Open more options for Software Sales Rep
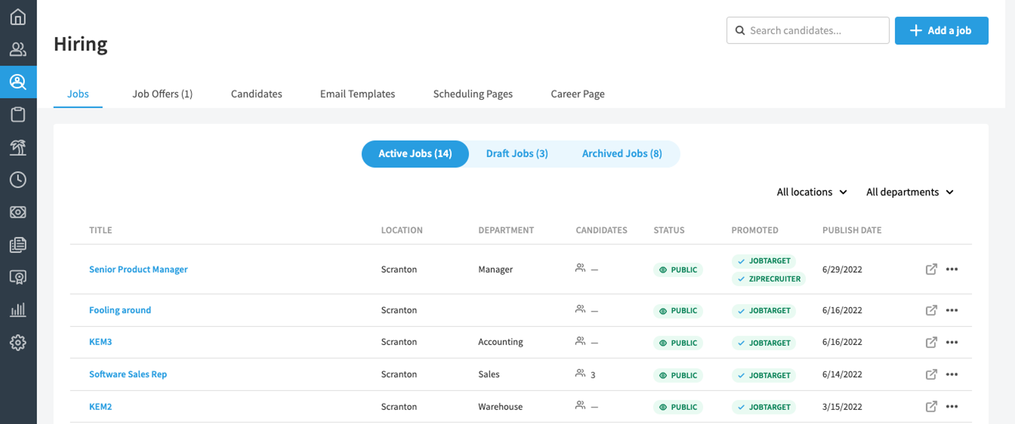 coord(952,374)
